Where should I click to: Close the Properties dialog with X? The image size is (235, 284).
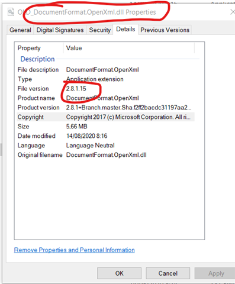click(x=232, y=12)
